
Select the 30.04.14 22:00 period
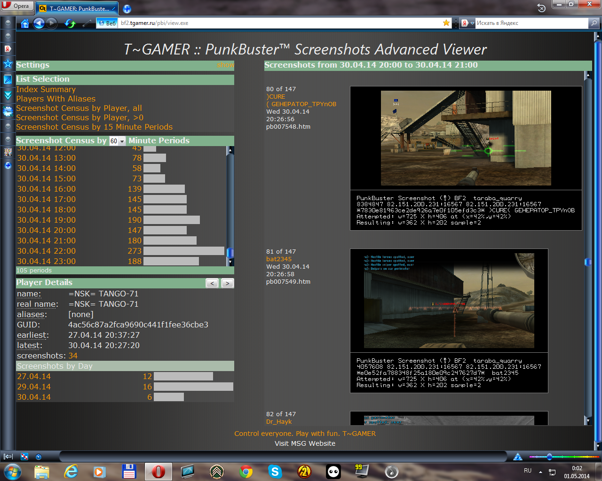[x=46, y=251]
